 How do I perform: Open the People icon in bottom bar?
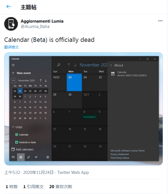[29, 157]
